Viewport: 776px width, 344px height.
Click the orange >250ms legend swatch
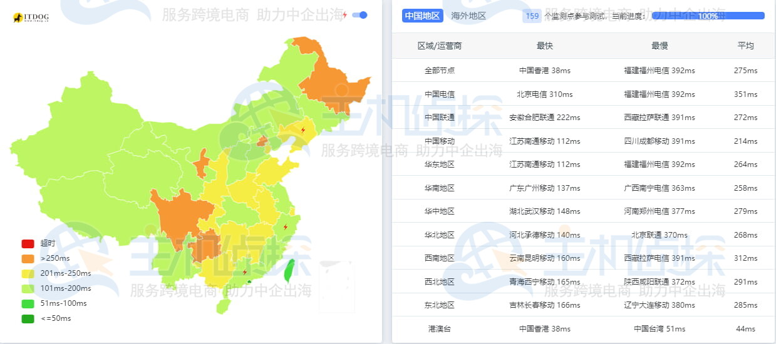click(x=28, y=258)
